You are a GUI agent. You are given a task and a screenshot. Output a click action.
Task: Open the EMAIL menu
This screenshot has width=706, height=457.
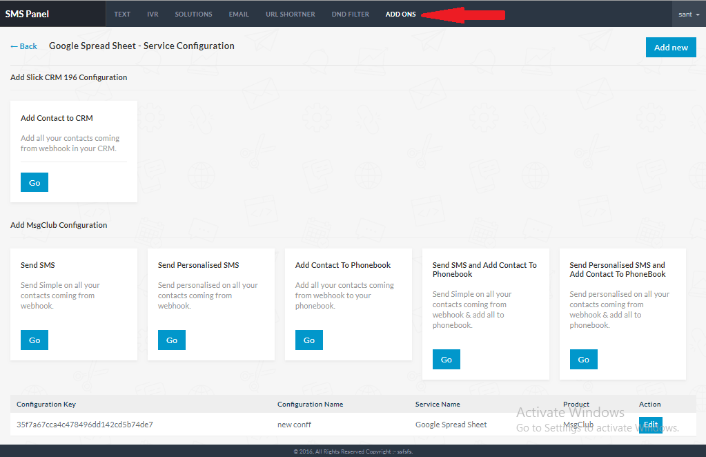pyautogui.click(x=239, y=14)
